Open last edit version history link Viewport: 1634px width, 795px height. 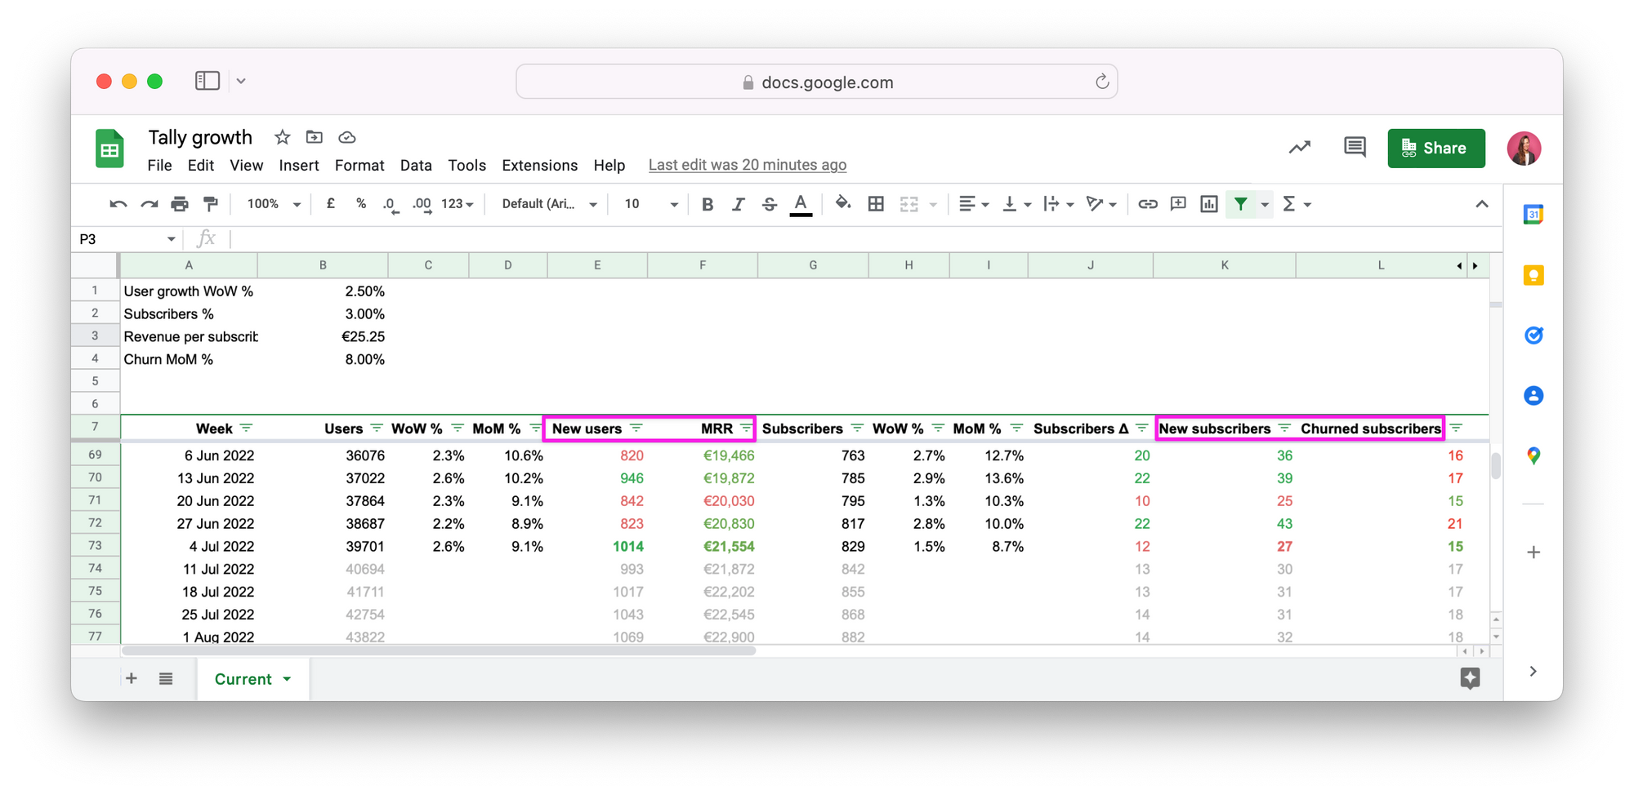click(x=747, y=165)
